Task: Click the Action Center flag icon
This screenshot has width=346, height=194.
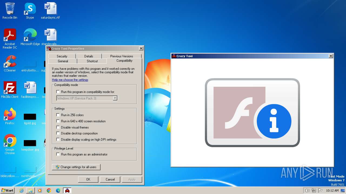Action: (x=320, y=190)
